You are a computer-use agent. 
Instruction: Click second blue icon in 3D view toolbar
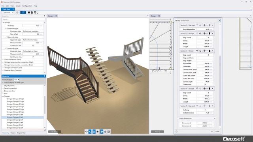(x=90, y=132)
